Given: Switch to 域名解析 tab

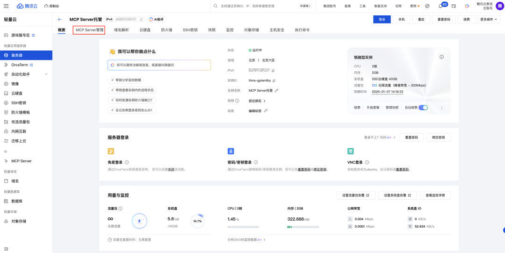Looking at the screenshot, I should tap(122, 30).
